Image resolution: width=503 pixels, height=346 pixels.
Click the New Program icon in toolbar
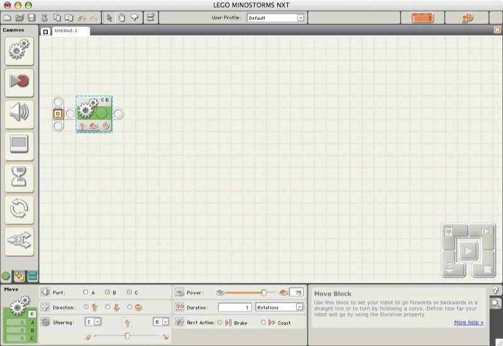coord(7,18)
